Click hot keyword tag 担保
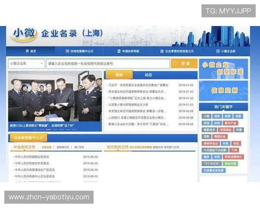The width and height of the screenshot is (260, 208). point(217,157)
